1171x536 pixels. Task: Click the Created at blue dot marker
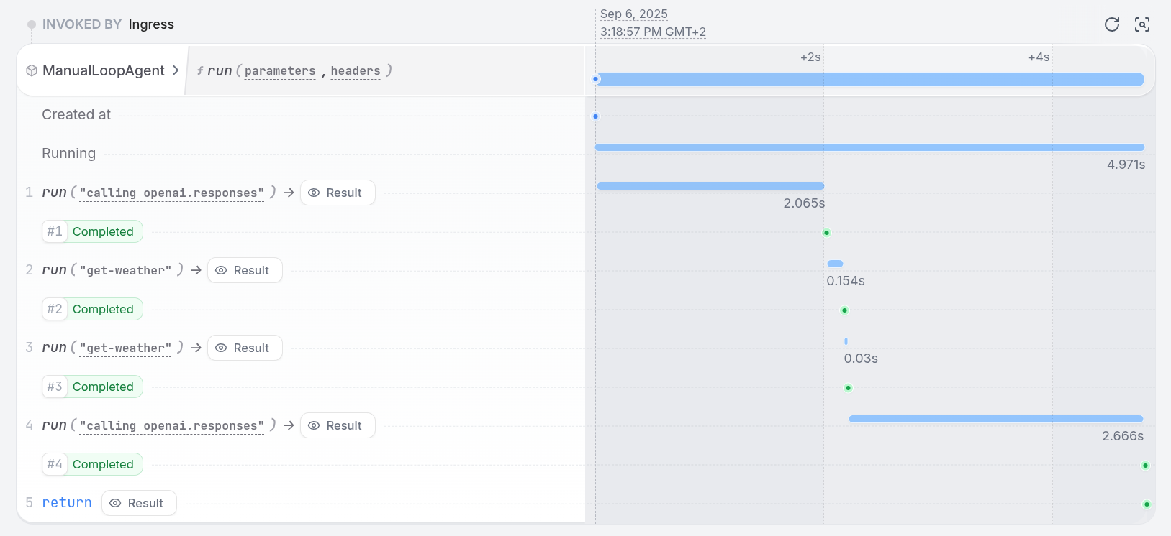595,116
